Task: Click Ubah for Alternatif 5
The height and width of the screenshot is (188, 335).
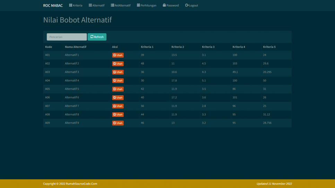Action: [118, 89]
